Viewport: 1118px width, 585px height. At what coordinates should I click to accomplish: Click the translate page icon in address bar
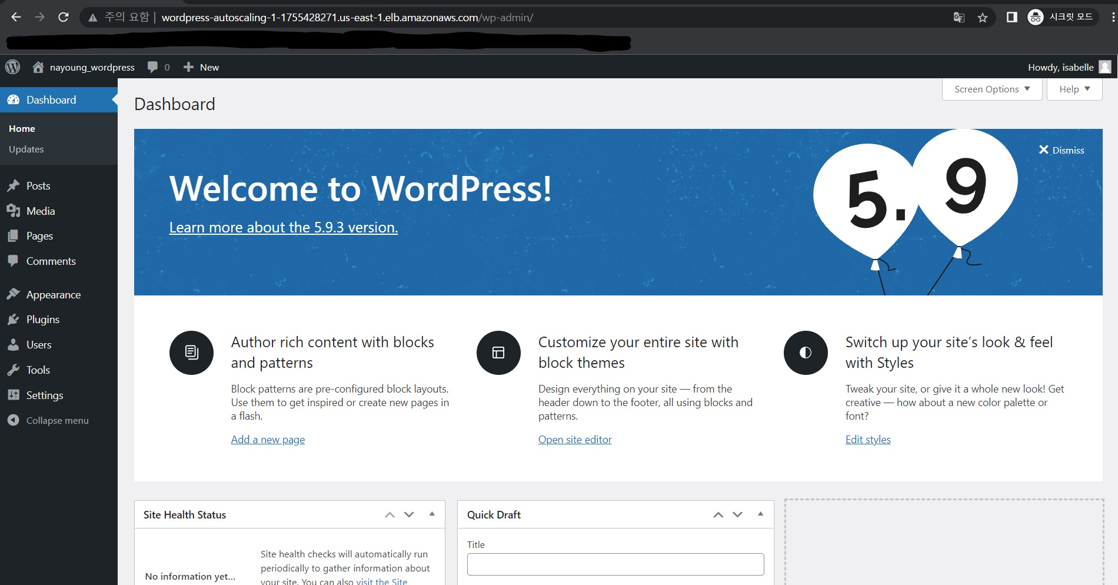pos(959,18)
